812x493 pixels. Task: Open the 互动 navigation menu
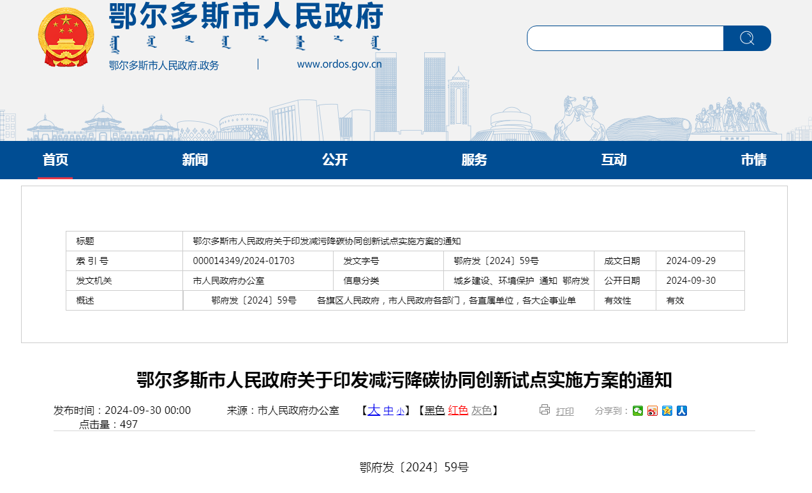614,160
